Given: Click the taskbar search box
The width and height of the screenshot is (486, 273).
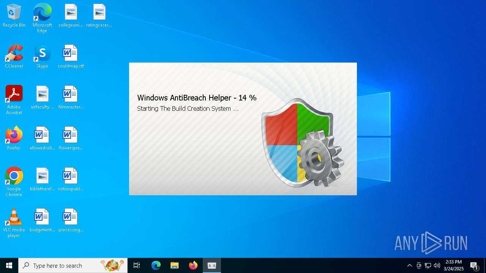Looking at the screenshot, I should pyautogui.click(x=73, y=265).
